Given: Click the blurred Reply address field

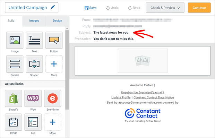Looking at the screenshot, I should 118,26.
